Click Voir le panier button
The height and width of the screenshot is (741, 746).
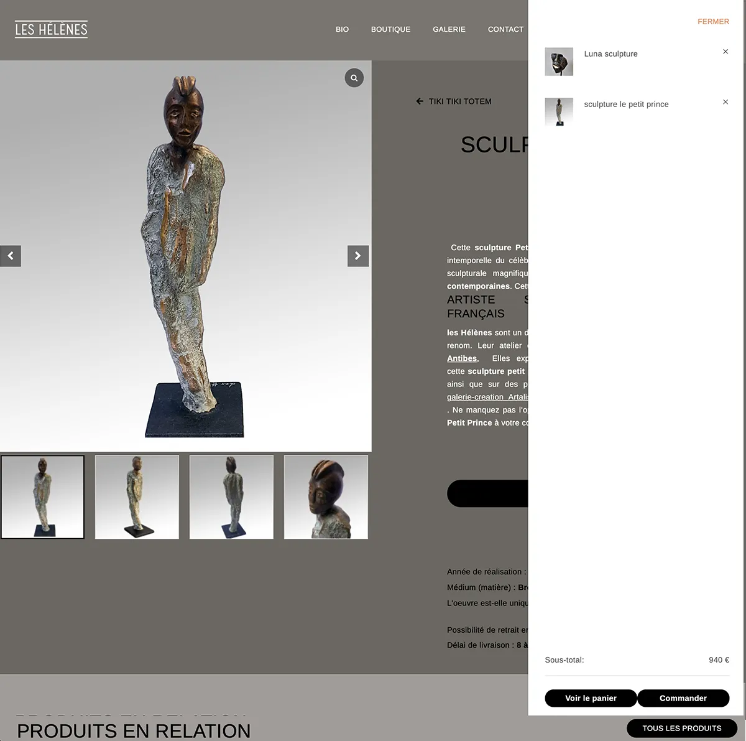pyautogui.click(x=591, y=698)
